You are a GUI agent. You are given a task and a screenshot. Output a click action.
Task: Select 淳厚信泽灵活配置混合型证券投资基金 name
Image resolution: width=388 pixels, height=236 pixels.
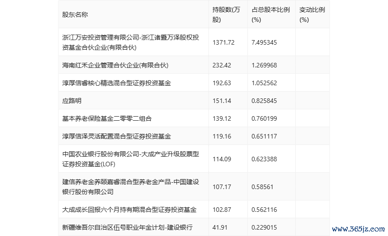point(116,136)
